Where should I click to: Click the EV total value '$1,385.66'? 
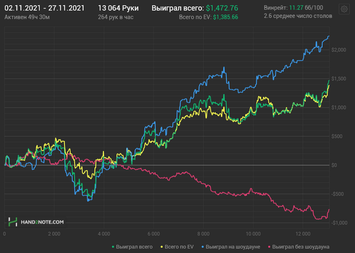click(x=226, y=17)
